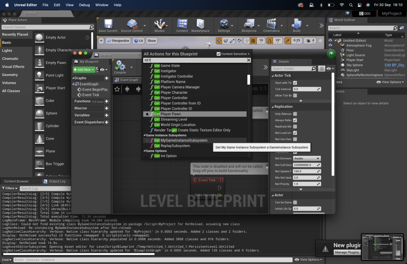Viewport: 407px width, 264px height.
Task: Expand the hidden main toolbar items chevron
Action: [x=322, y=25]
